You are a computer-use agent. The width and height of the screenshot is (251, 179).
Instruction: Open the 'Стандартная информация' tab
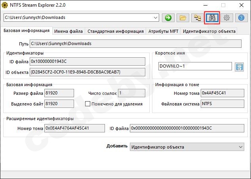115,31
